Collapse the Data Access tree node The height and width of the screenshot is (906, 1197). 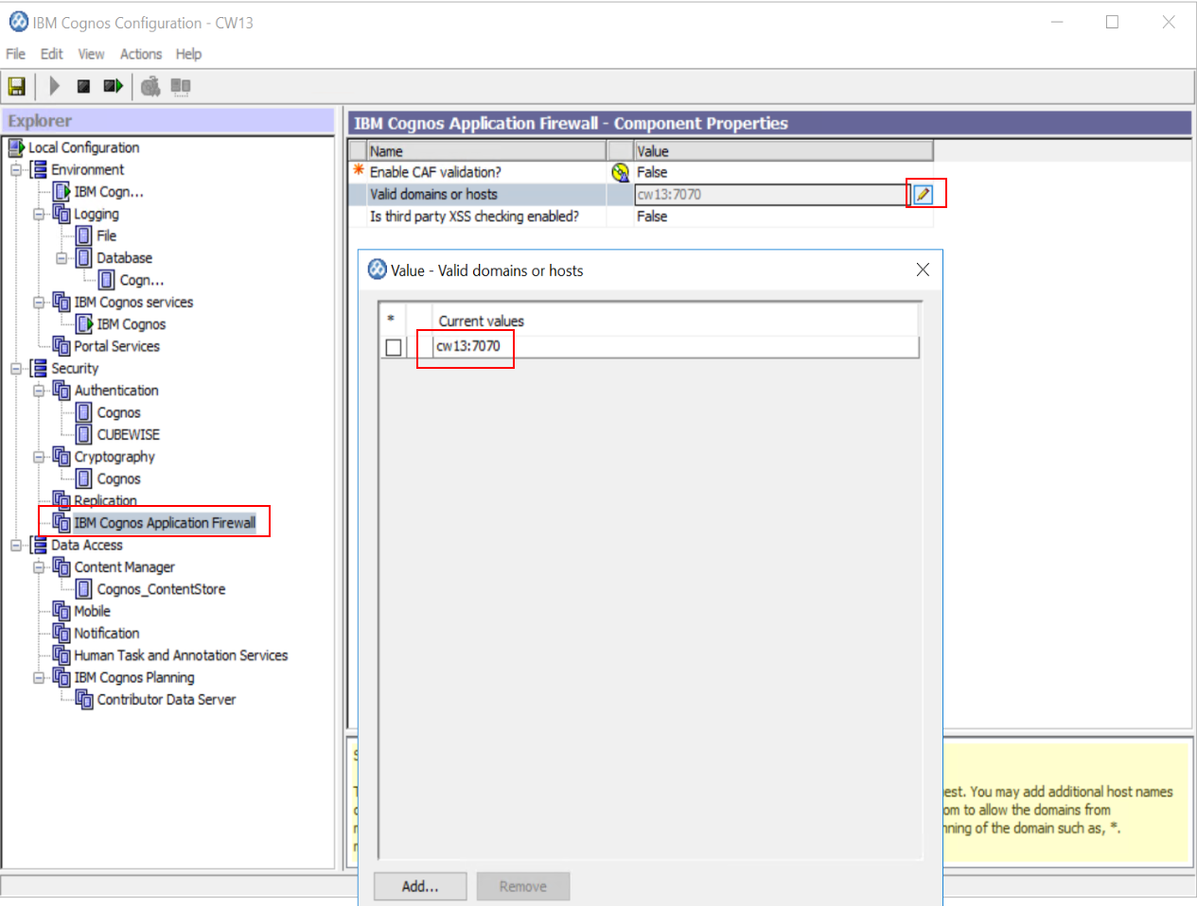pos(16,545)
